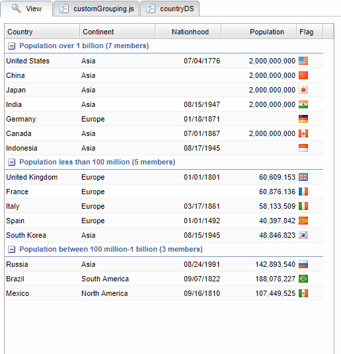
Task: Select the India country cell
Action: pos(42,104)
